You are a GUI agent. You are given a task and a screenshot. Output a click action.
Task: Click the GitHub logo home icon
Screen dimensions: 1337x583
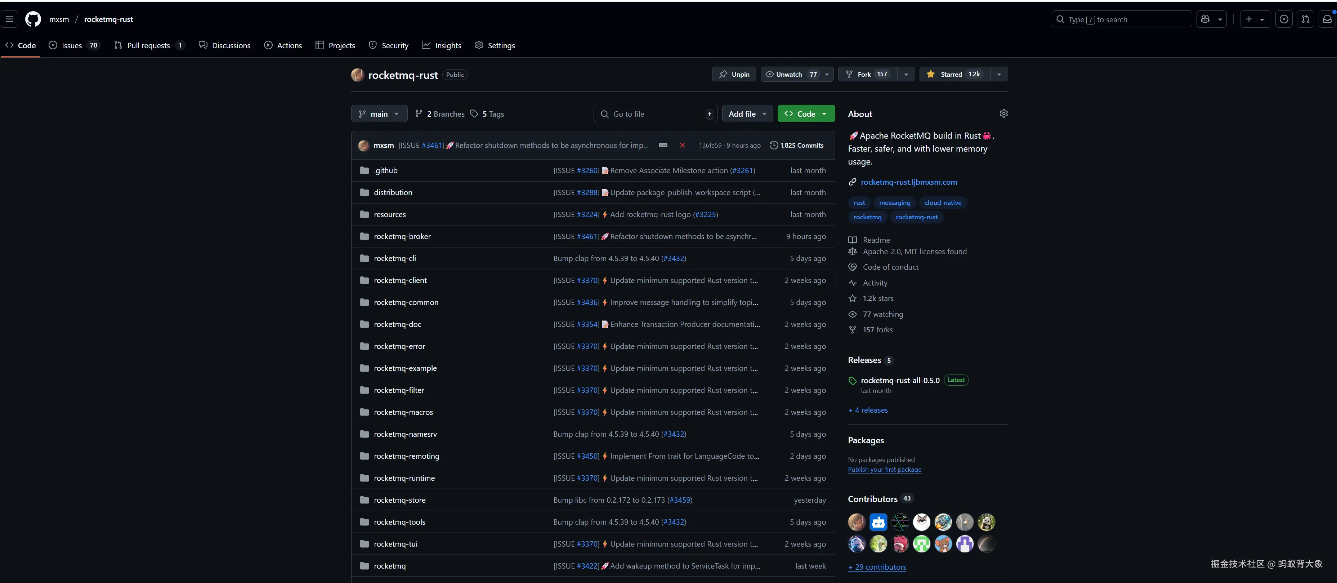point(33,19)
